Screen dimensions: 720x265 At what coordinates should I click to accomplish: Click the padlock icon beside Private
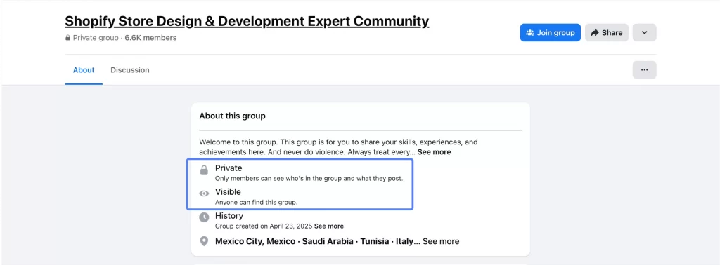click(x=204, y=170)
